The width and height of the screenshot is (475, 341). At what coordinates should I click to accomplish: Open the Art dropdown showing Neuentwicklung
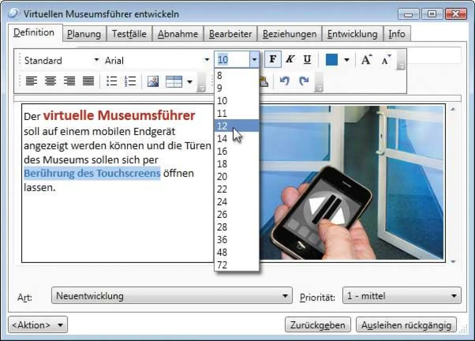tap(172, 296)
